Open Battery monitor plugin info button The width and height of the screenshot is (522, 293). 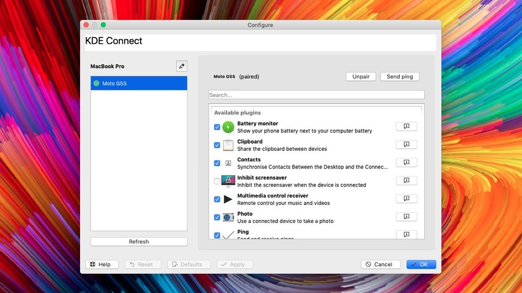pyautogui.click(x=406, y=127)
